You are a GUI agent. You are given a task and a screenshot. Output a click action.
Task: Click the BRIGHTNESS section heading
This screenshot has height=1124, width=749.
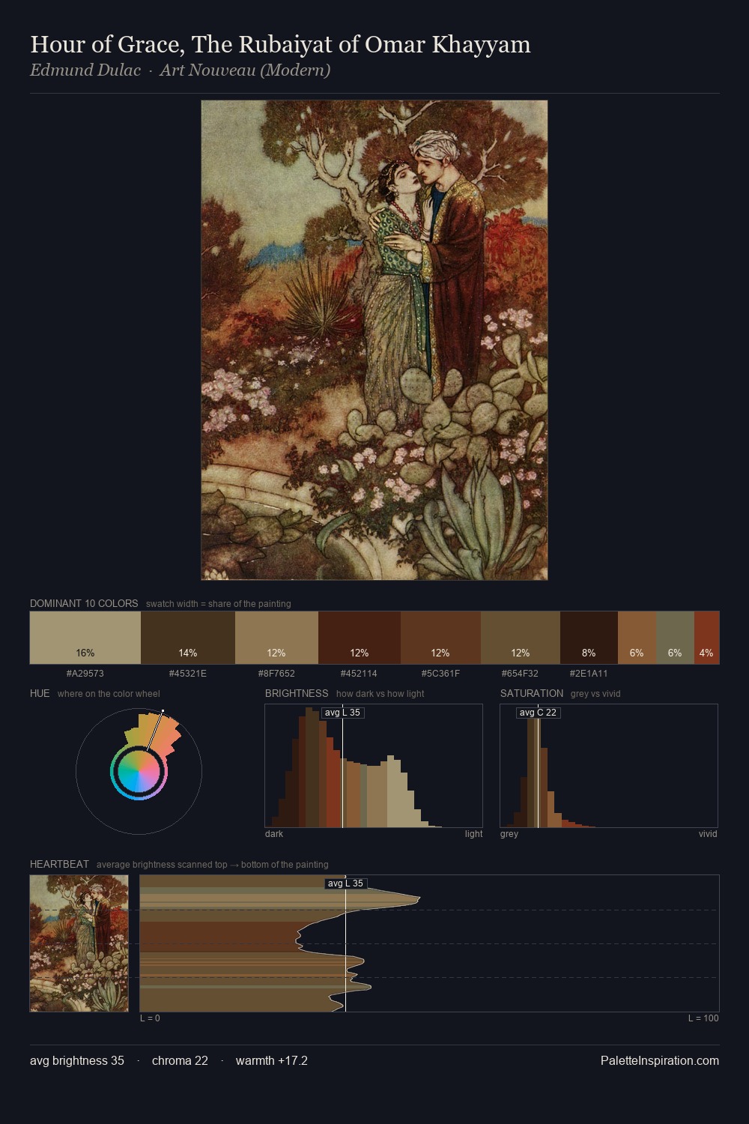pos(297,693)
